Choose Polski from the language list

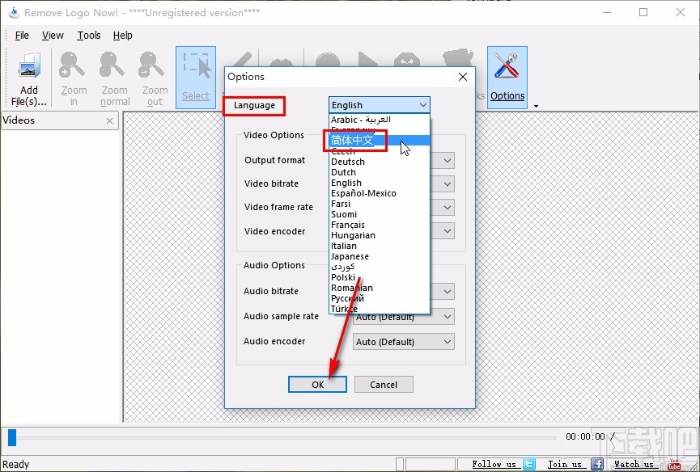tap(380, 277)
